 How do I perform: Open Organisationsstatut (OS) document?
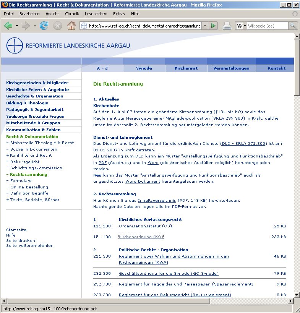[145, 226]
